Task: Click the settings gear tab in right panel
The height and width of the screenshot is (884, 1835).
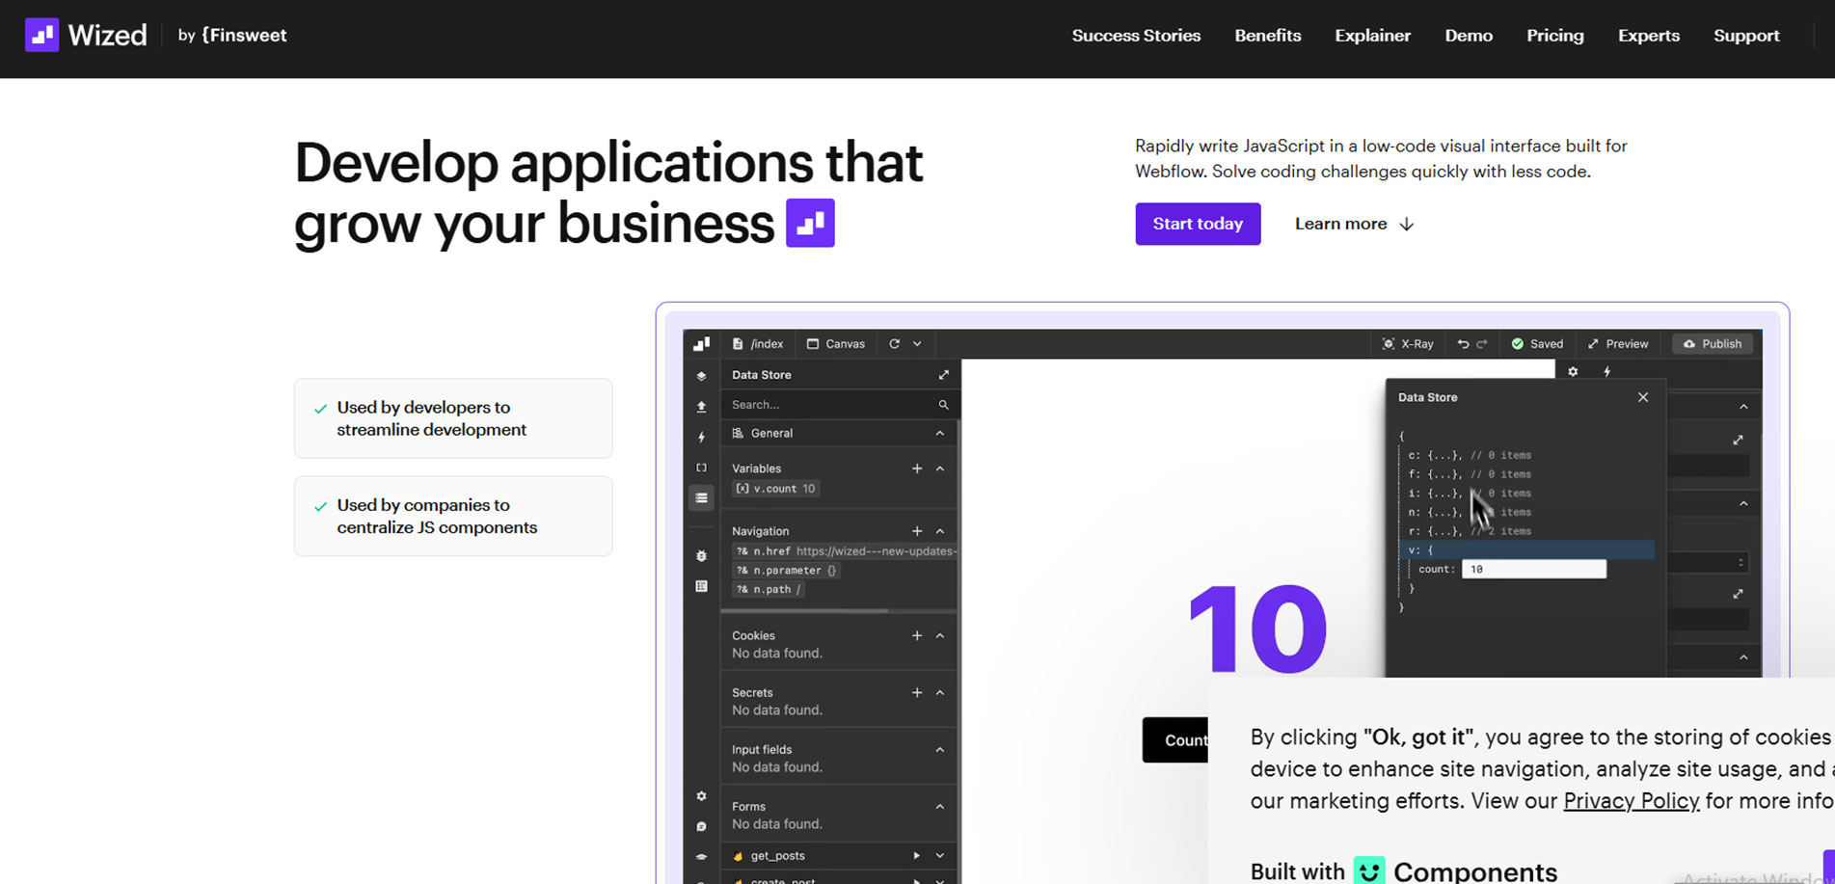Action: tap(1573, 372)
